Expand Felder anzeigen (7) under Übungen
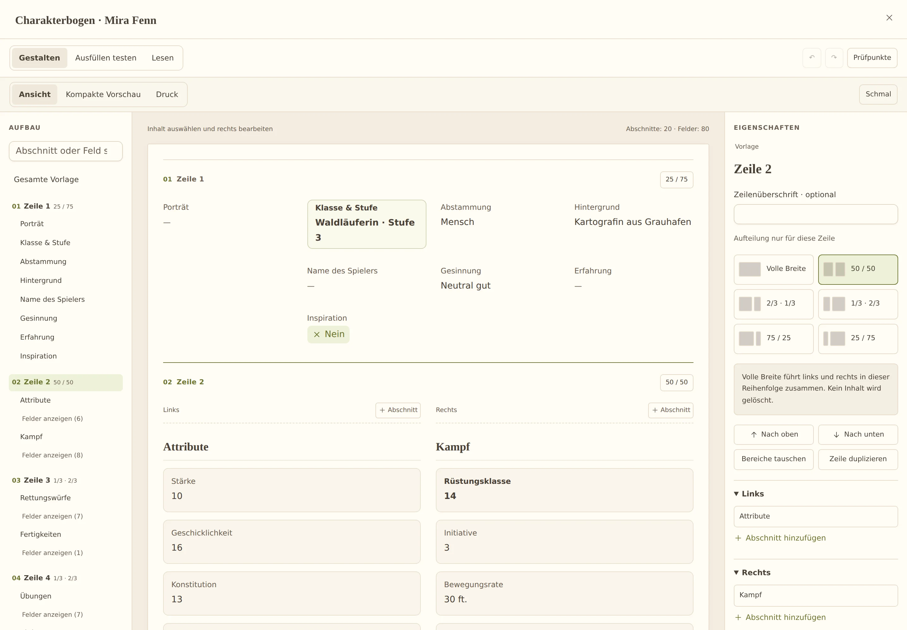 [x=52, y=615]
